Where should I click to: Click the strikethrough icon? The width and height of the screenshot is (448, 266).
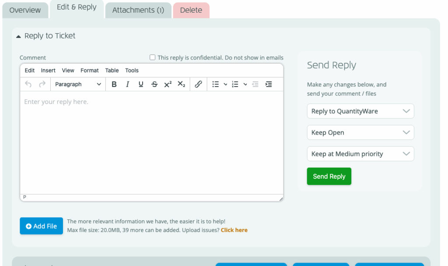click(x=154, y=84)
